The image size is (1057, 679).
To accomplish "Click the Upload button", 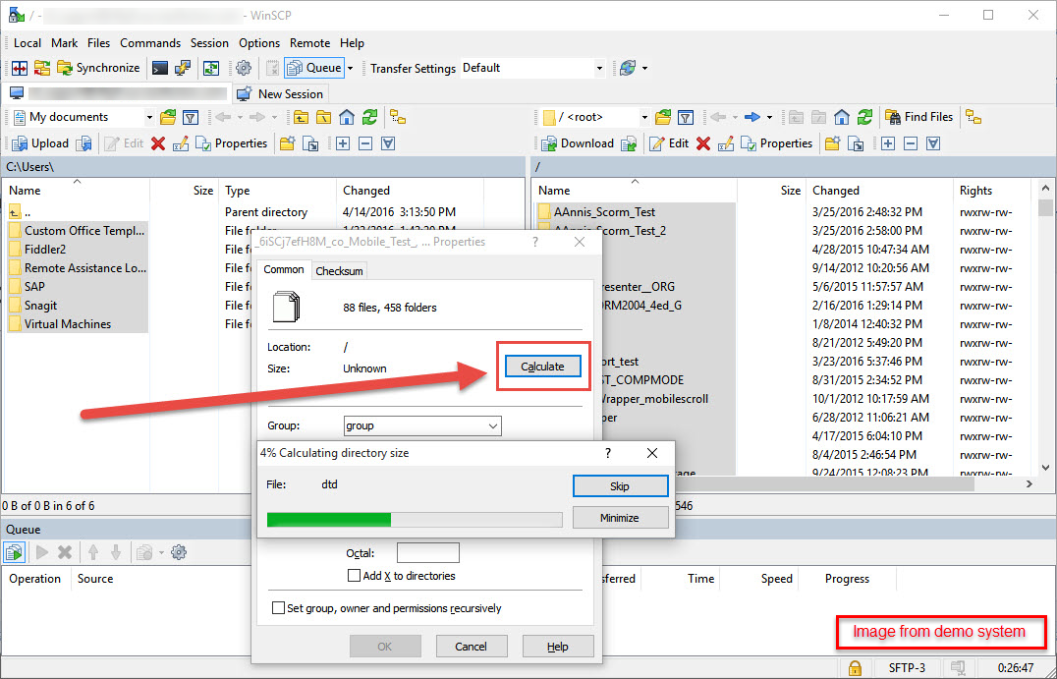I will [x=40, y=143].
